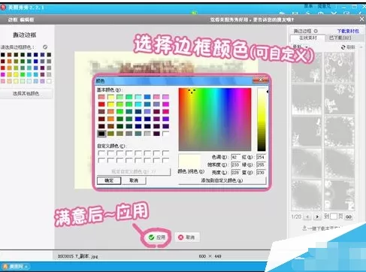Select bright yellow swatch in dialog second row
Screen dimensions: 366x272
click(x=110, y=104)
